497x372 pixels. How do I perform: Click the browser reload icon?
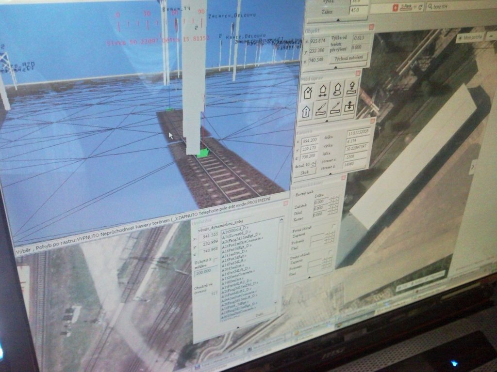pyautogui.click(x=420, y=7)
